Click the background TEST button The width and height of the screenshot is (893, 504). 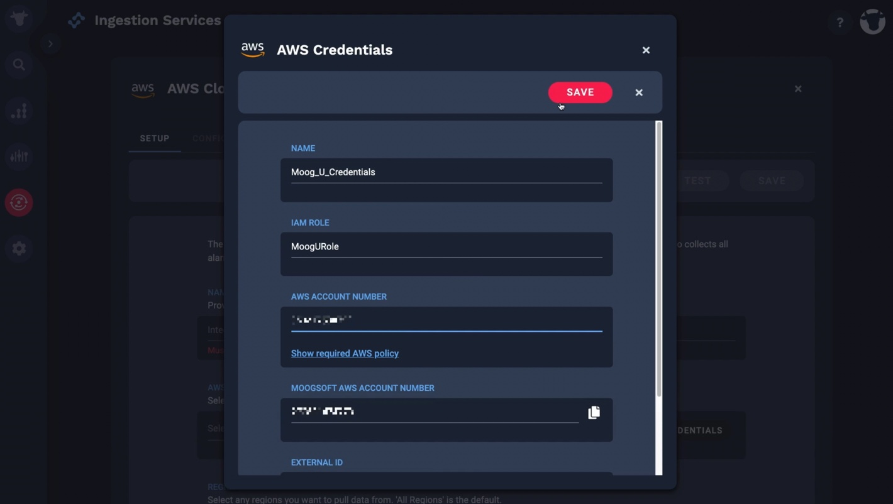(x=697, y=181)
